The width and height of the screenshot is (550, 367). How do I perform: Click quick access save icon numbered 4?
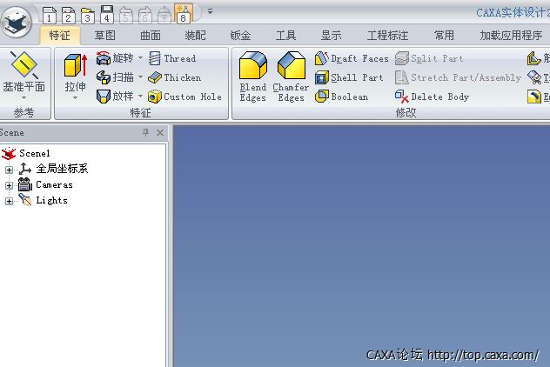click(107, 14)
